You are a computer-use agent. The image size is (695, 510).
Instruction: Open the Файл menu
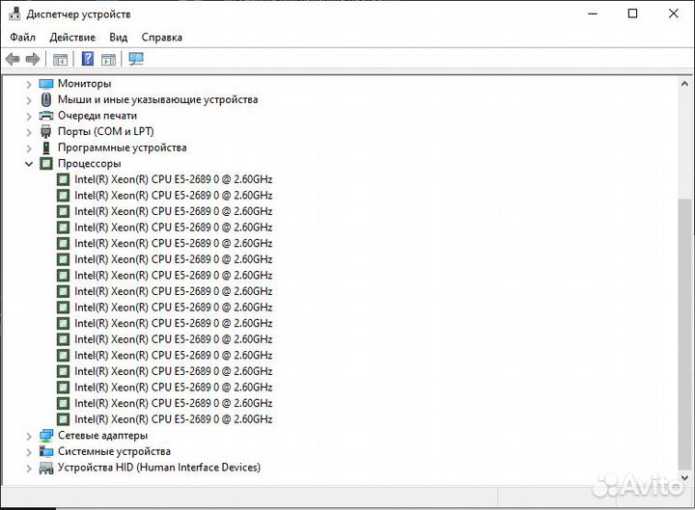pyautogui.click(x=22, y=38)
